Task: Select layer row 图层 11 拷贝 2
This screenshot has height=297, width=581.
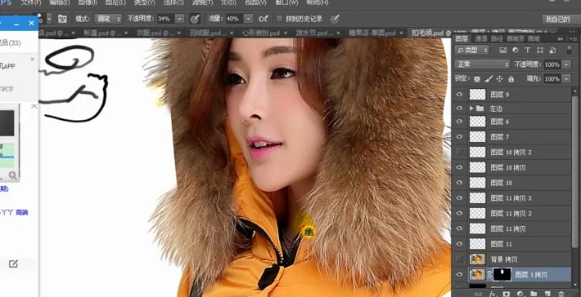Action: click(511, 213)
